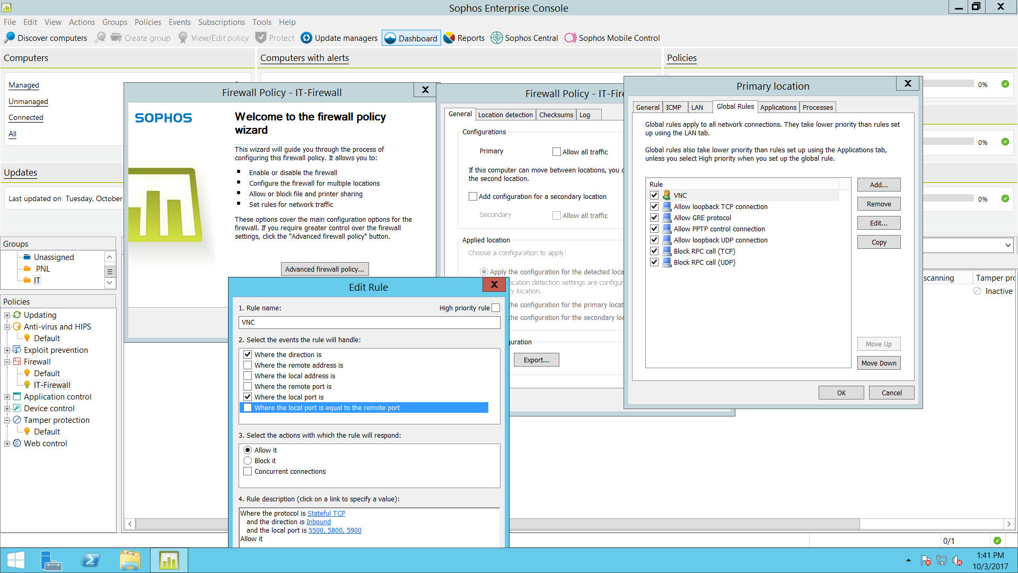Uncheck Where the local port is
Viewport: 1018px width, 573px height.
pyautogui.click(x=248, y=397)
